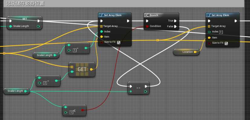
Task: Click Target Array pin on Set Array Elem right of Branch
Action: pos(209,26)
